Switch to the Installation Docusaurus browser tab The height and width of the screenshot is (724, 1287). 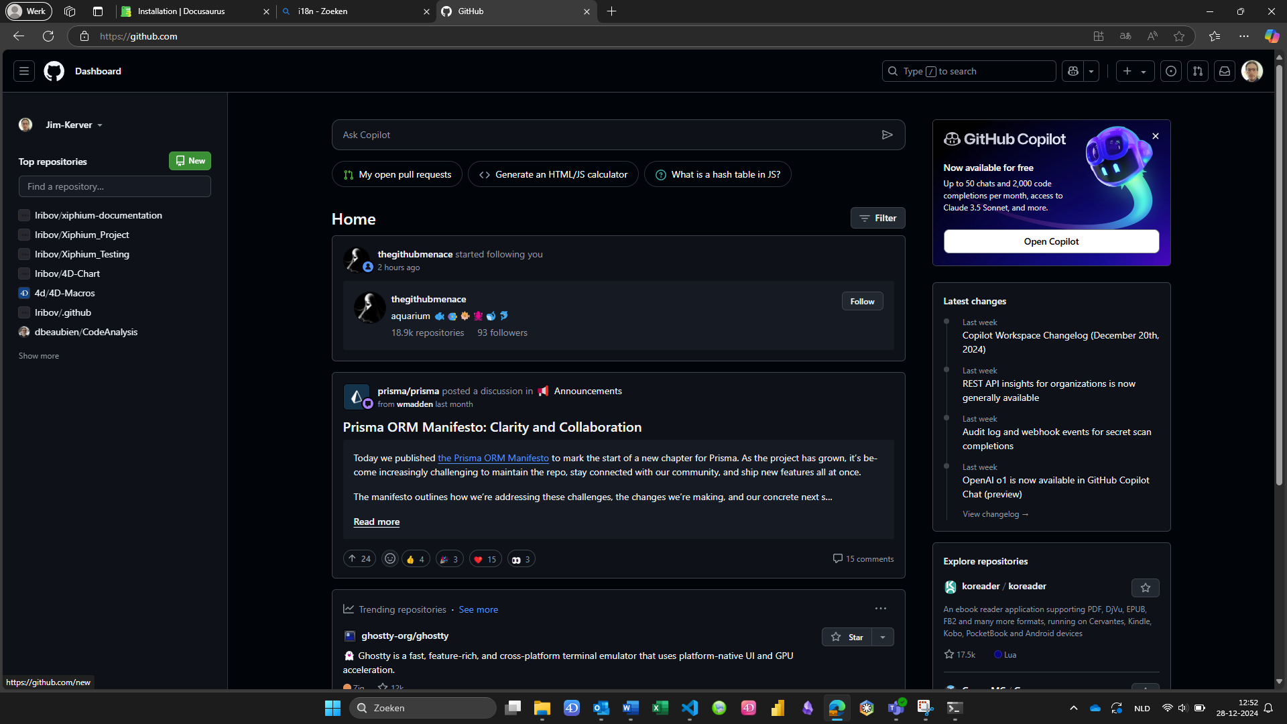[x=181, y=11]
